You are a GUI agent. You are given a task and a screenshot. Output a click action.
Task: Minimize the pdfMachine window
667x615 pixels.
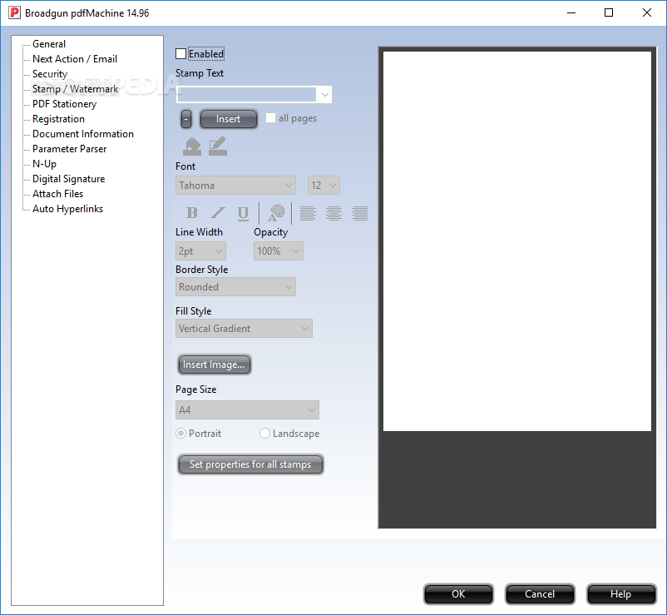pos(571,12)
